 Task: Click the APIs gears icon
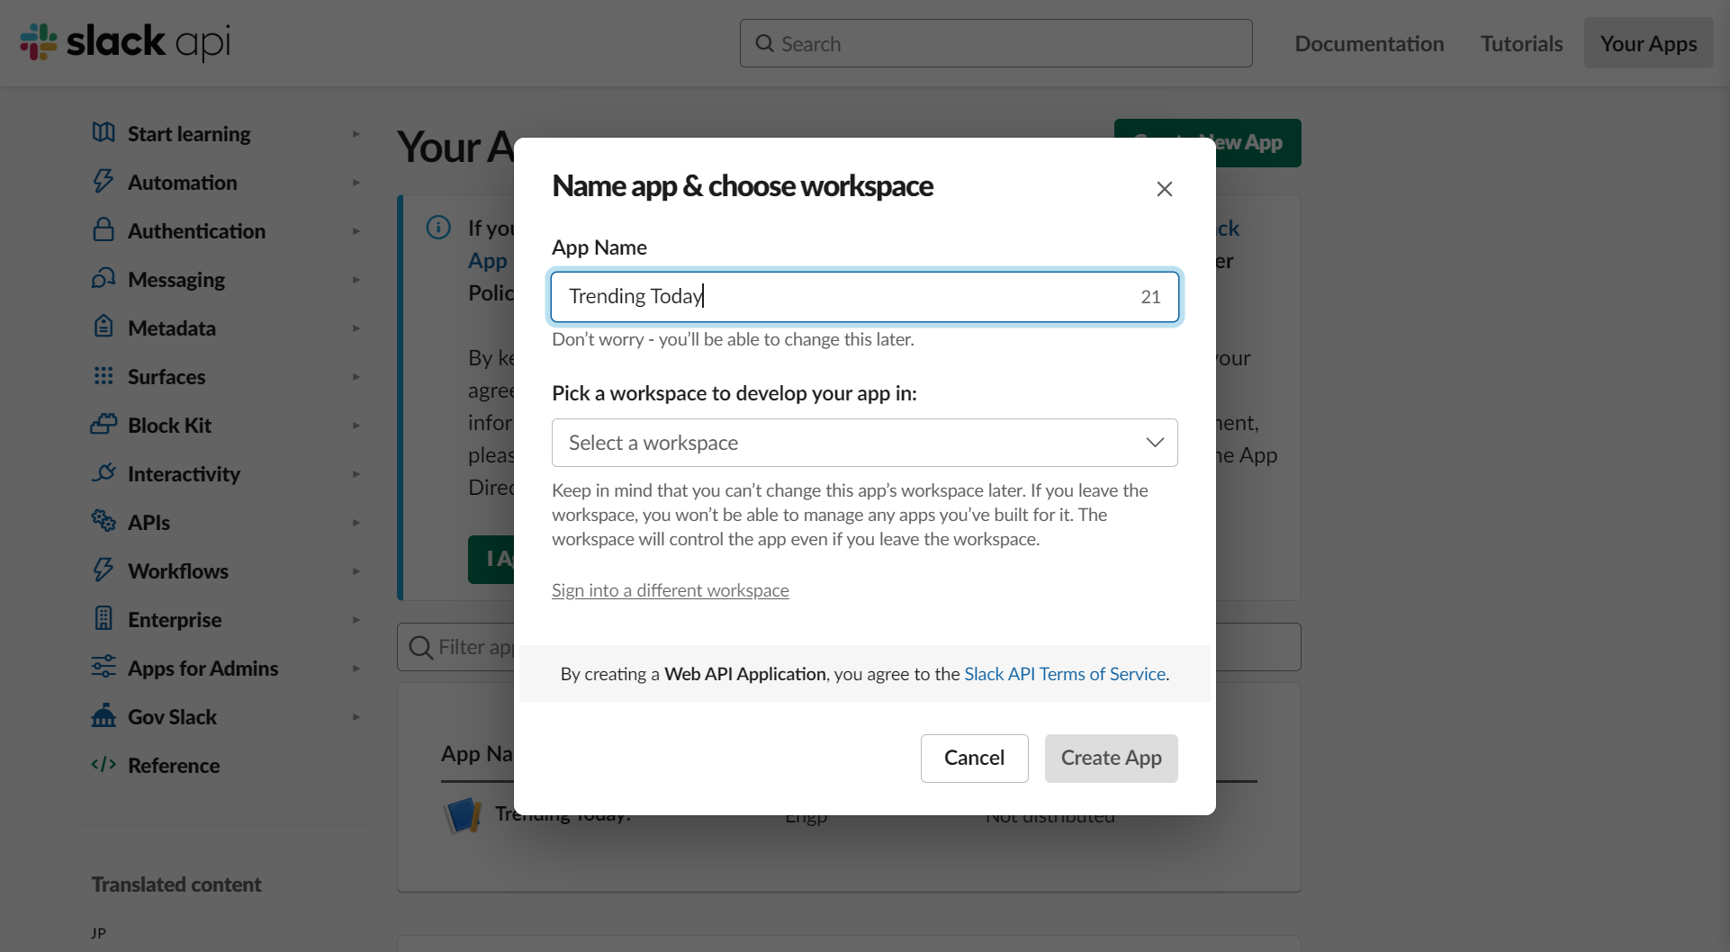click(104, 521)
